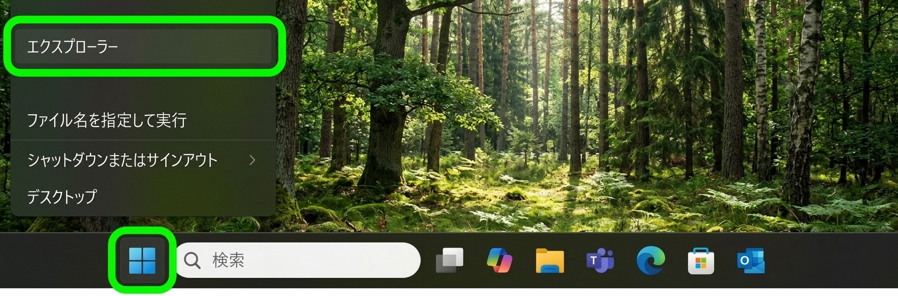Select エクスプローラー in the context menu
The width and height of the screenshot is (898, 296).
pyautogui.click(x=143, y=46)
